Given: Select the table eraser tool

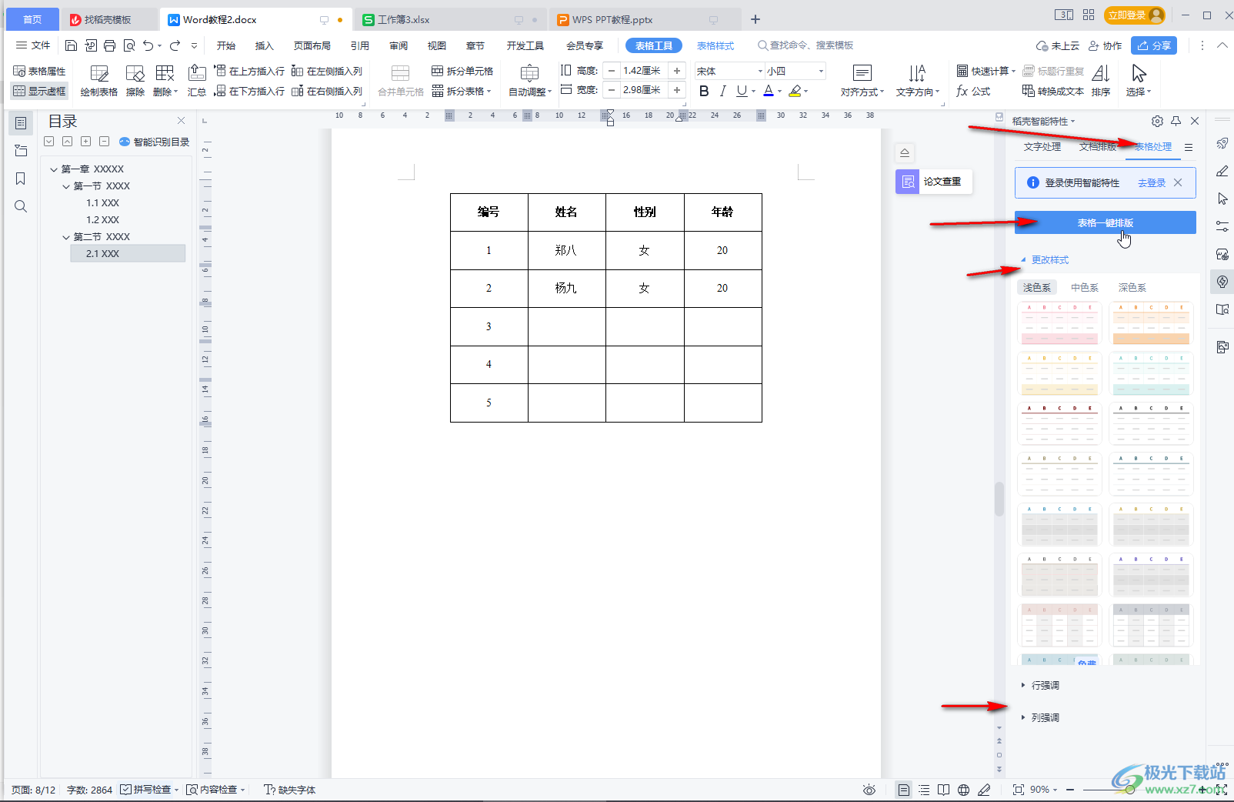Looking at the screenshot, I should 135,81.
